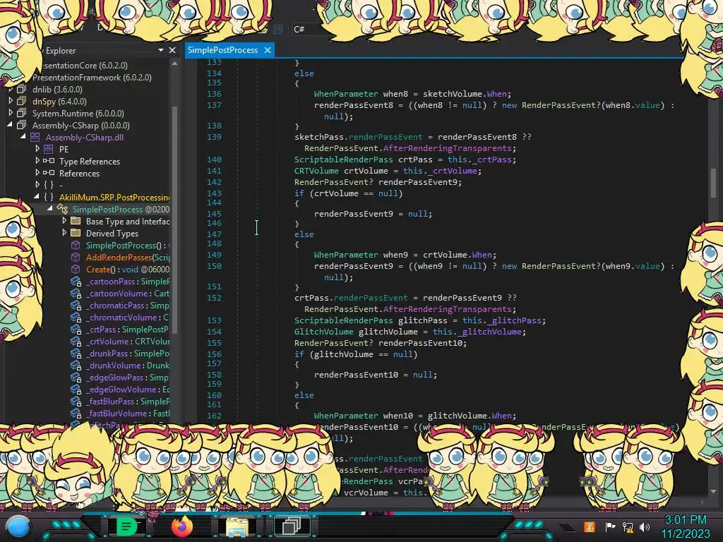Collapse the AkilliMum.SRP.PostProcessing namespace
This screenshot has height=542, width=723.
pos(37,196)
